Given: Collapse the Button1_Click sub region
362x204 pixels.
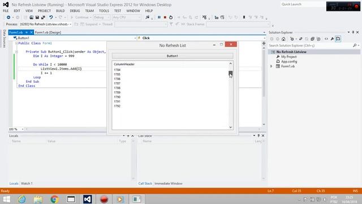Looking at the screenshot, I should click(16, 52).
